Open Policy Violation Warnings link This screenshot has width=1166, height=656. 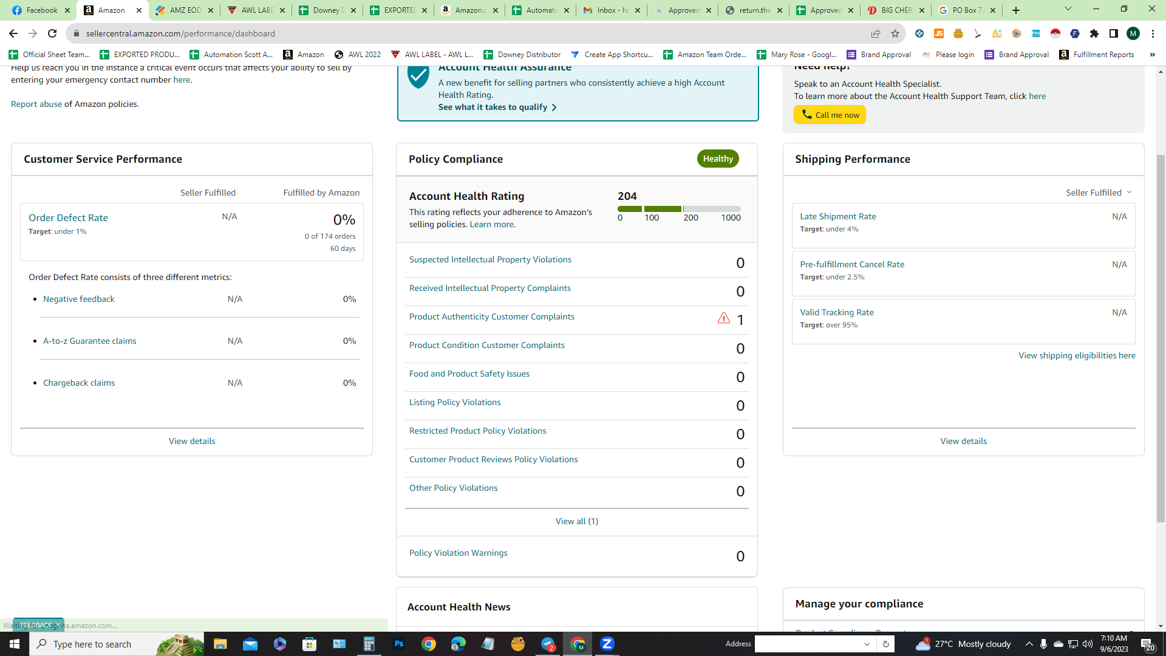click(x=458, y=553)
